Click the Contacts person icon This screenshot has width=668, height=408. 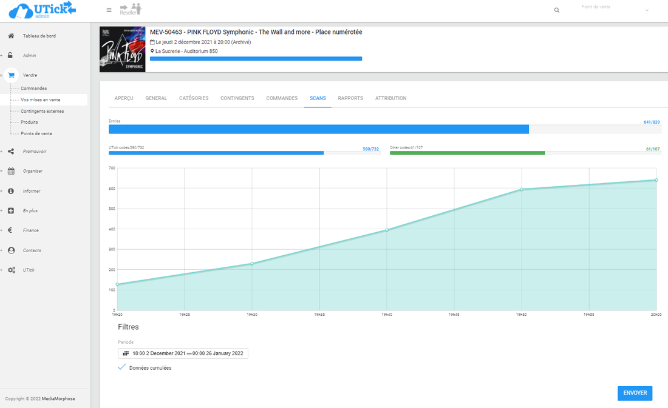click(11, 250)
